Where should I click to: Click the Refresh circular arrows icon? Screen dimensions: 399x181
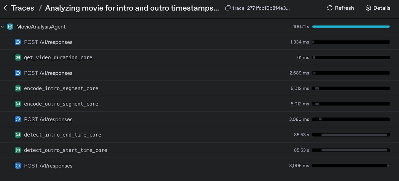(x=330, y=8)
